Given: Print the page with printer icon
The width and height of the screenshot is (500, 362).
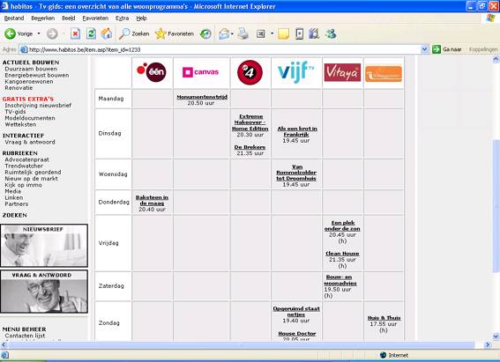Looking at the screenshot, I should 243,33.
